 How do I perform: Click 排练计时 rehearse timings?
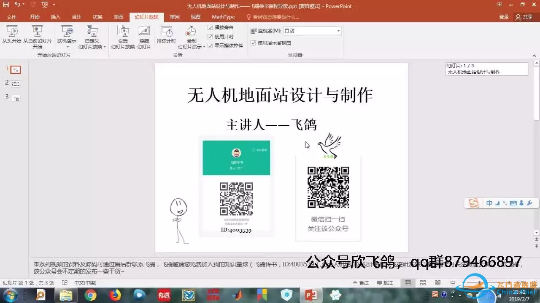pyautogui.click(x=167, y=35)
